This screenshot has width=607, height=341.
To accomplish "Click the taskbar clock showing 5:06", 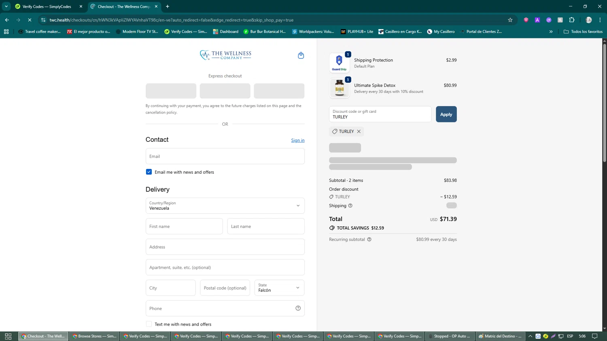I will (582, 336).
